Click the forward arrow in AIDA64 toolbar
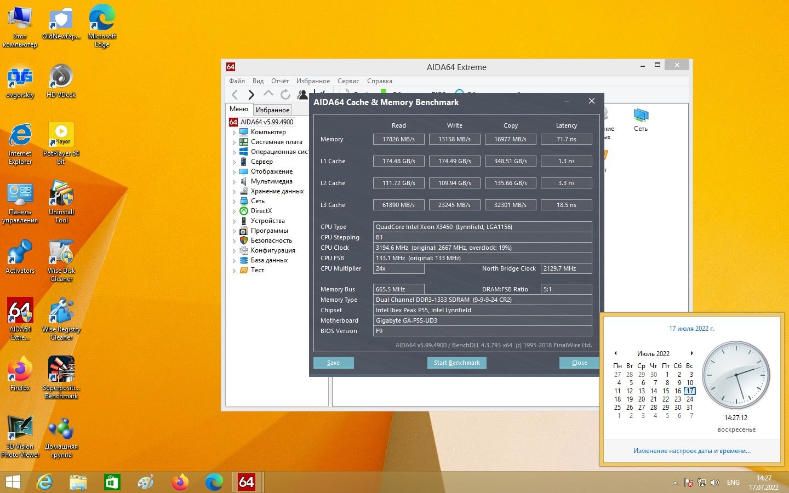Image resolution: width=789 pixels, height=493 pixels. (251, 95)
